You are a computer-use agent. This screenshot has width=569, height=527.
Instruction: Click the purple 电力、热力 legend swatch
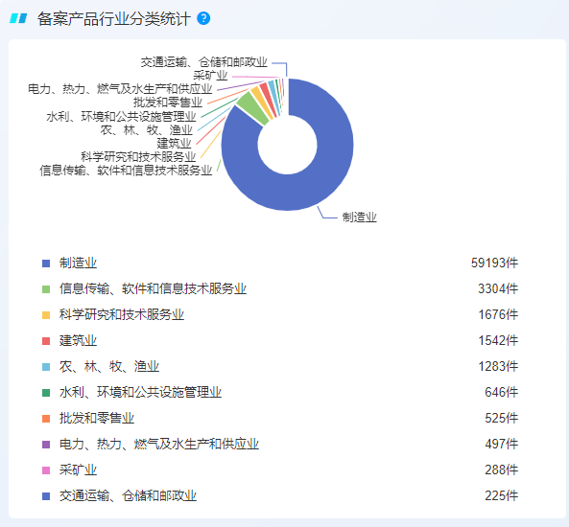click(x=46, y=445)
